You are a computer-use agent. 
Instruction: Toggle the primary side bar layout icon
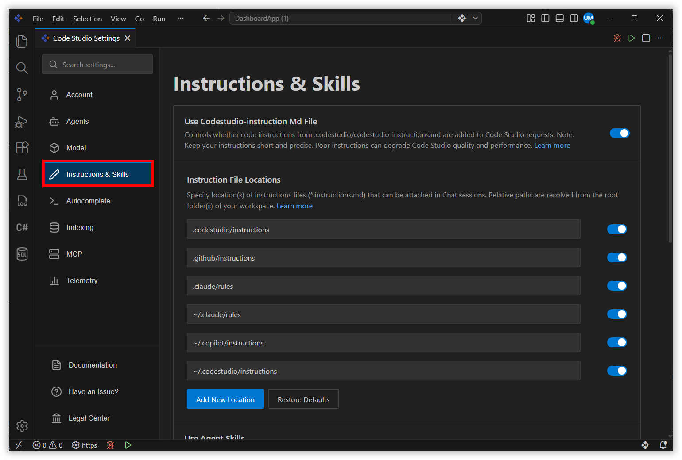[x=545, y=18]
